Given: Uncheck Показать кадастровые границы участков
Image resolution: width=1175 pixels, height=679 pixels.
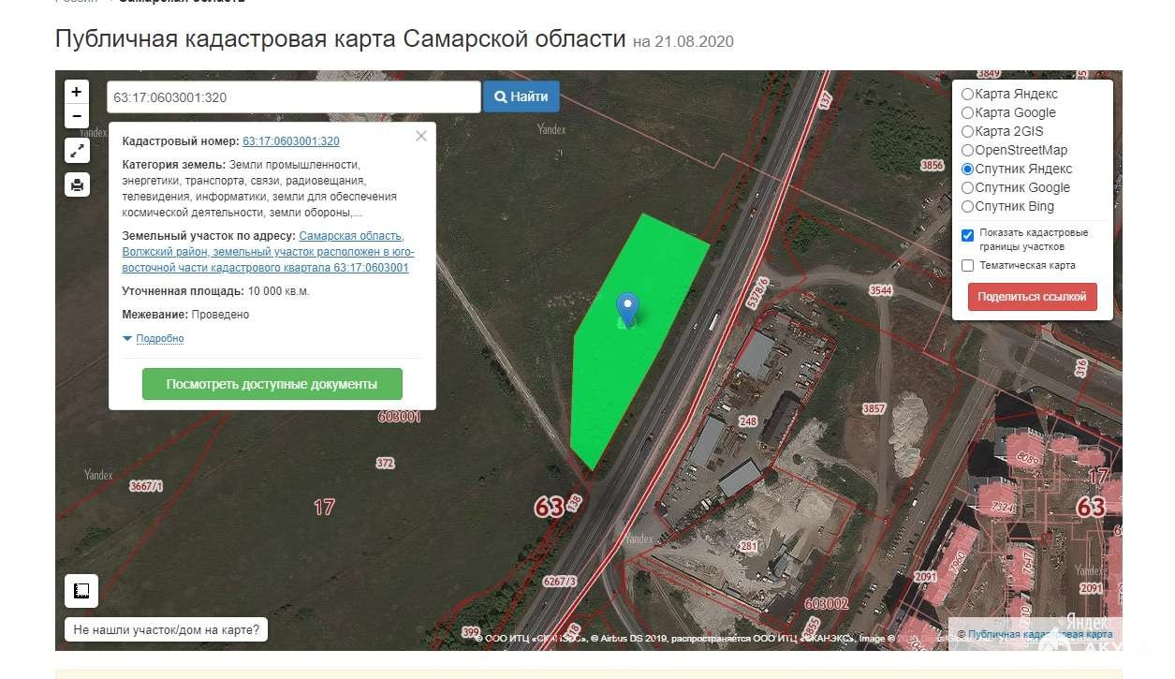Looking at the screenshot, I should 969,234.
